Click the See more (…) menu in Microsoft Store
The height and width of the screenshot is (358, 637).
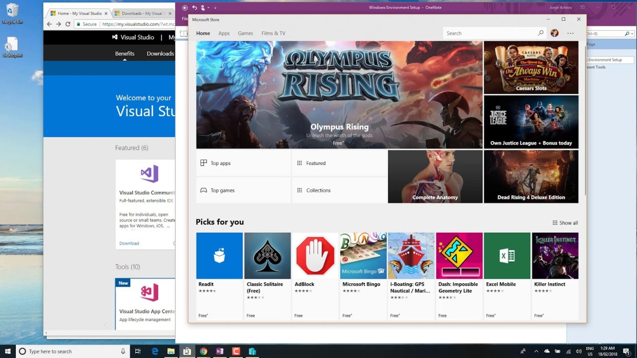point(571,33)
